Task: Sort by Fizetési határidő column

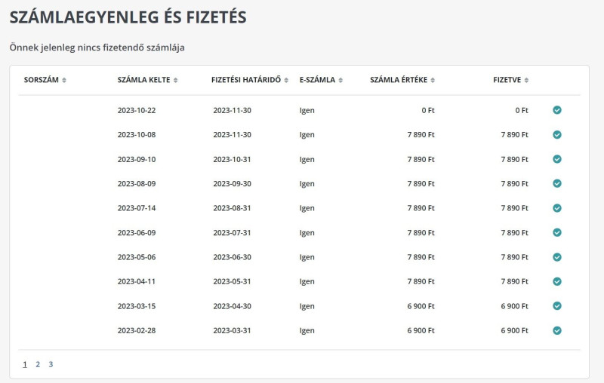Action: [250, 80]
